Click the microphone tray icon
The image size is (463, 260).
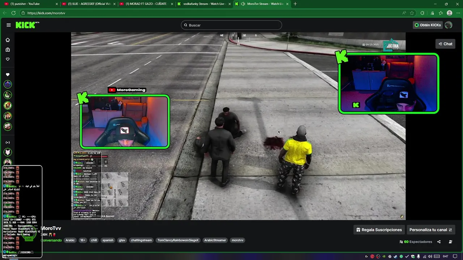[x=419, y=256]
